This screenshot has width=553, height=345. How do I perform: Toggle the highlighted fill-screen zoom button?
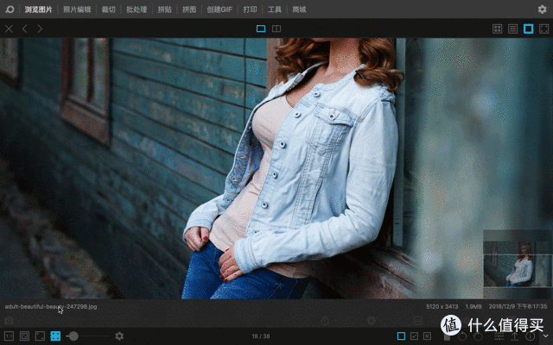55,336
